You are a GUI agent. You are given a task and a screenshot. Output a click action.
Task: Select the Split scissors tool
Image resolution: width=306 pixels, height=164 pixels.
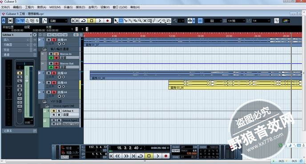(126, 21)
